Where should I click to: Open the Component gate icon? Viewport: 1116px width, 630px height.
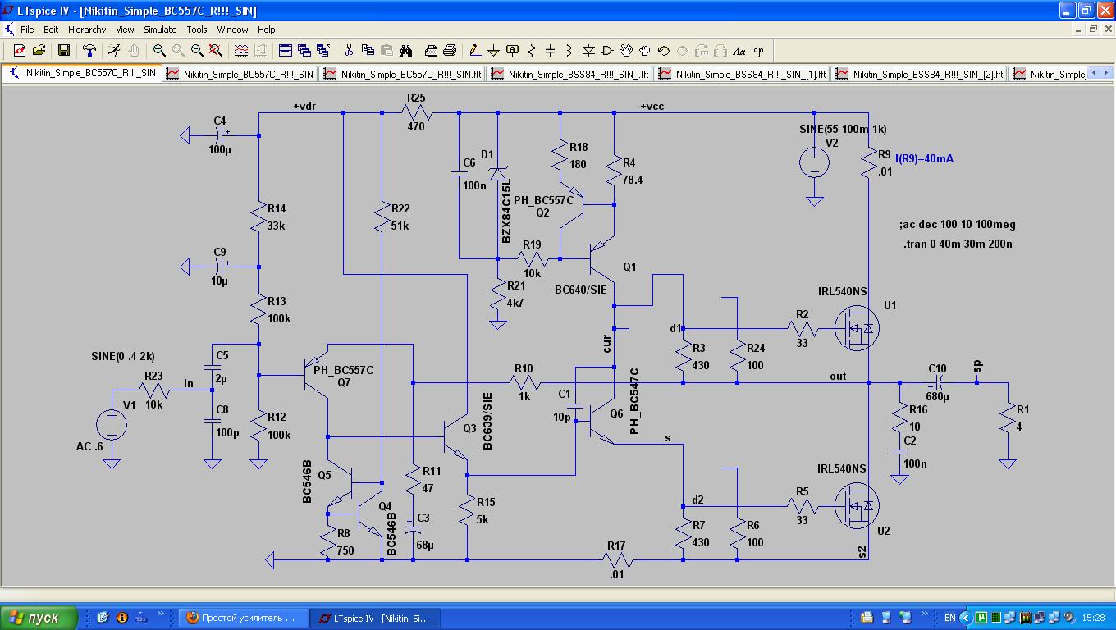607,51
